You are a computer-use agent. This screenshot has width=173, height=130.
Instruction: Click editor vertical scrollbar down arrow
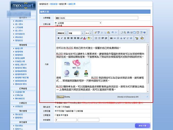click(x=148, y=92)
